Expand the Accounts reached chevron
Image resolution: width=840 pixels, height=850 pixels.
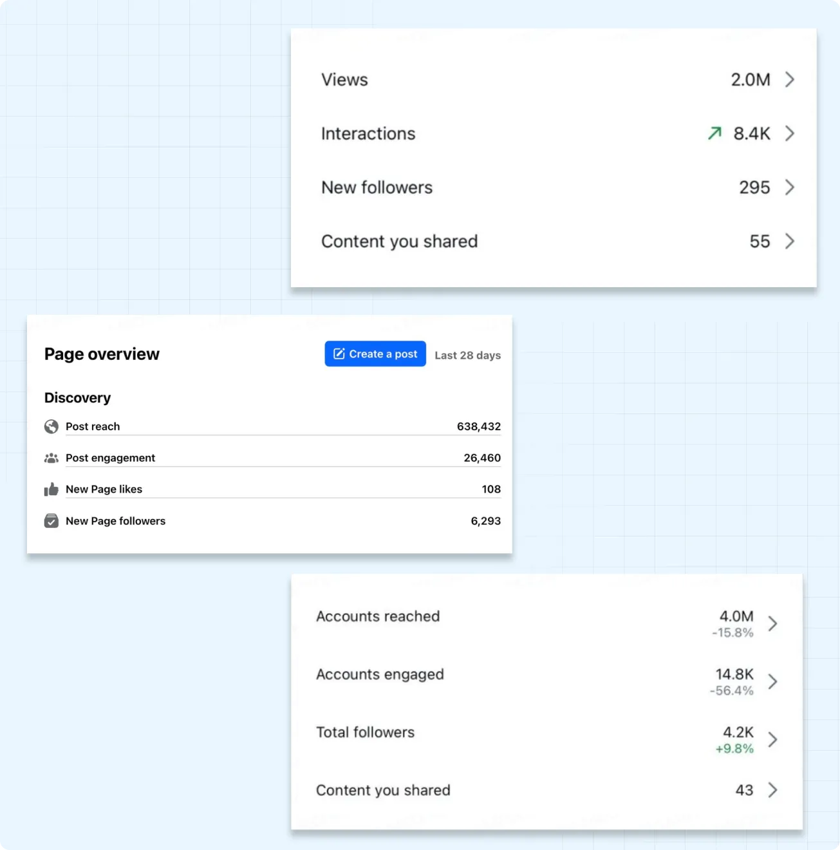[773, 623]
